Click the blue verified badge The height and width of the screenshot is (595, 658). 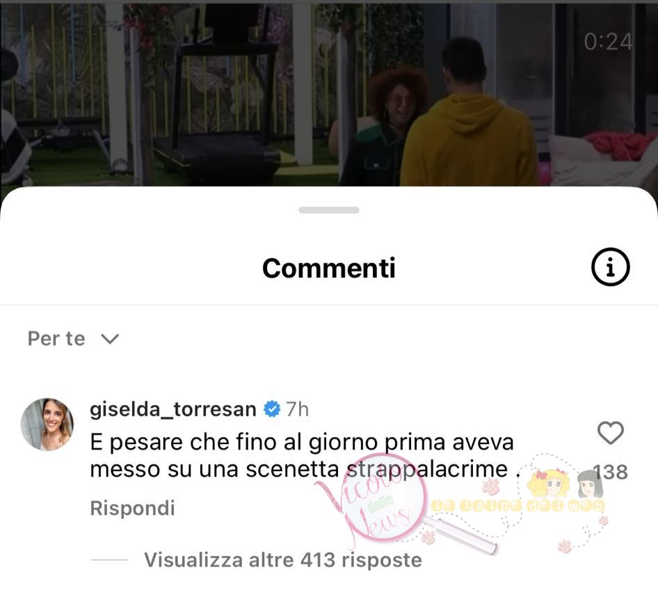(272, 409)
